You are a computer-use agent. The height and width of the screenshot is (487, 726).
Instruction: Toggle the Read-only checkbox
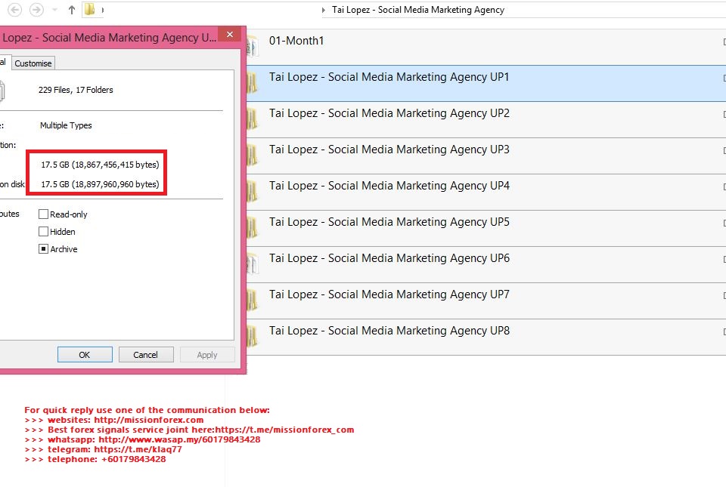(x=44, y=214)
